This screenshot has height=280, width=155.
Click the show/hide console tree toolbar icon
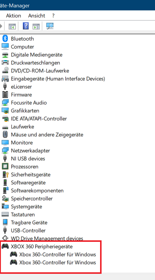tap(12, 26)
